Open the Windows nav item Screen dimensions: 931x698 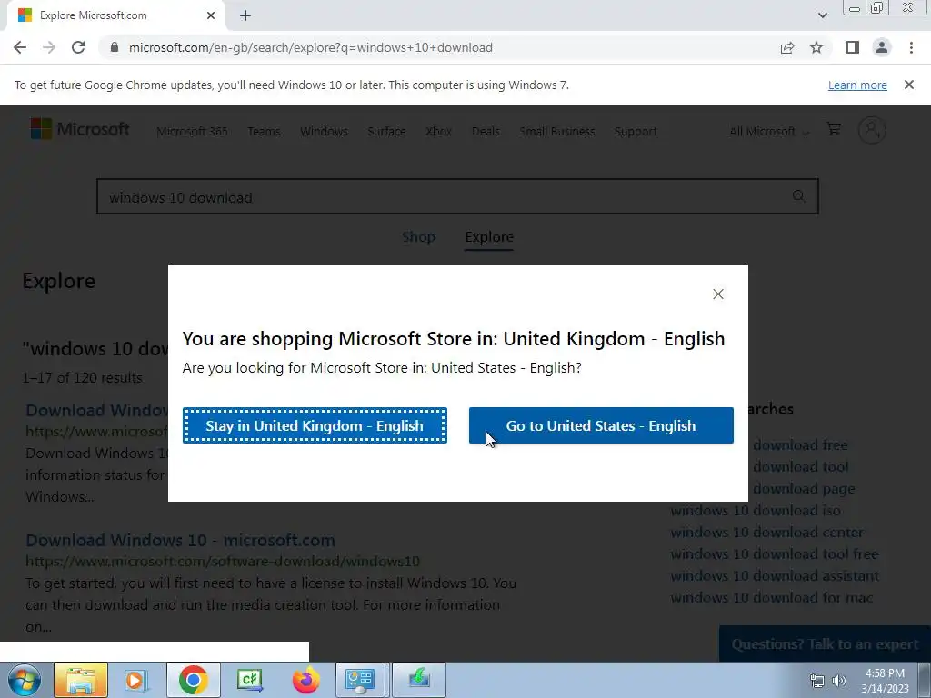click(x=324, y=132)
